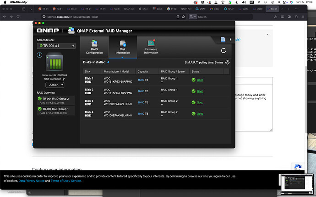316x197 pixels.
Task: Open the QNAPRaidMgr menu bar item
Action: (19, 2)
